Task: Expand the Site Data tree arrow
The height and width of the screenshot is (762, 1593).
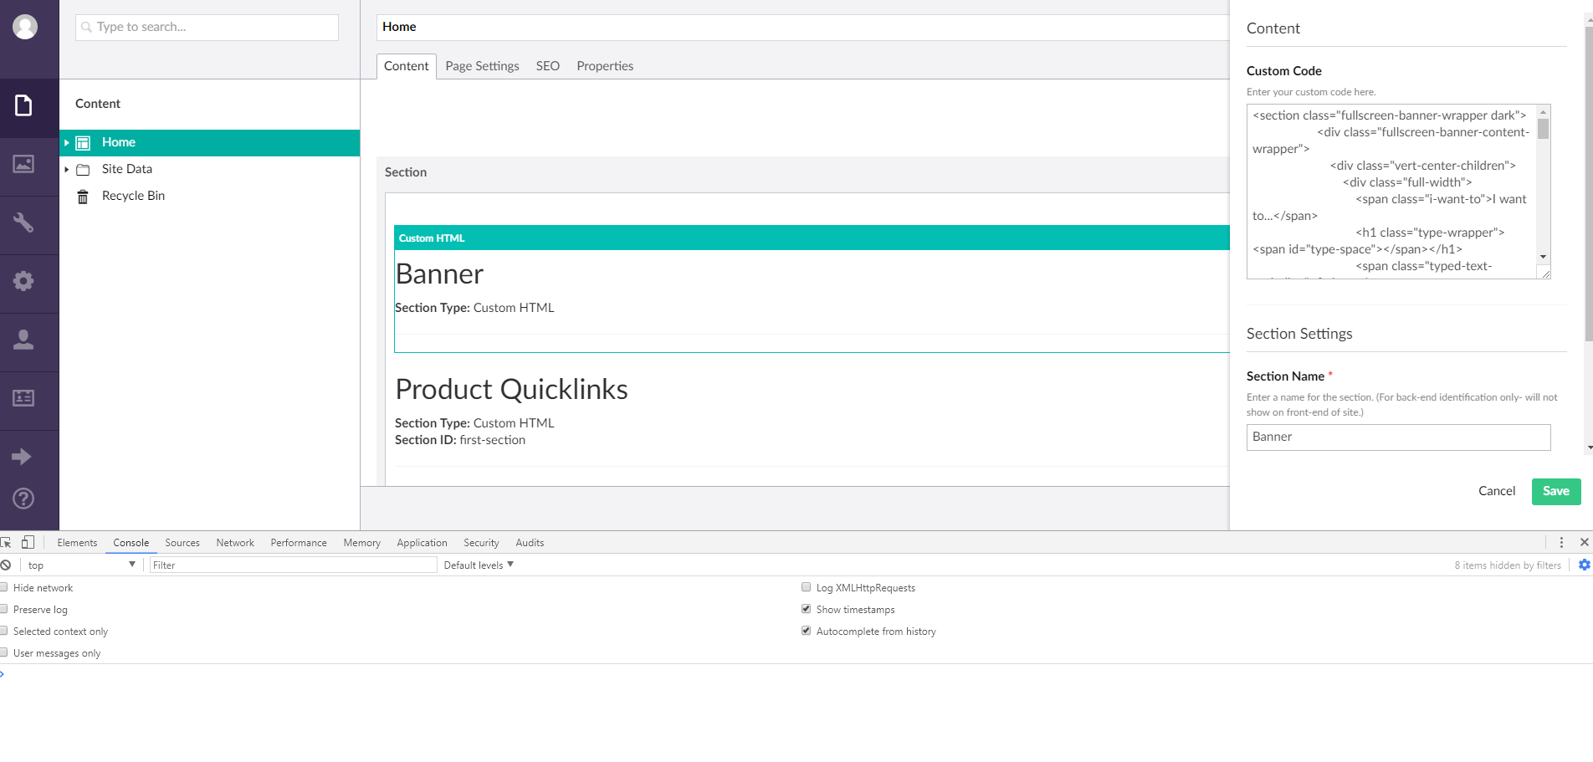Action: click(x=67, y=170)
